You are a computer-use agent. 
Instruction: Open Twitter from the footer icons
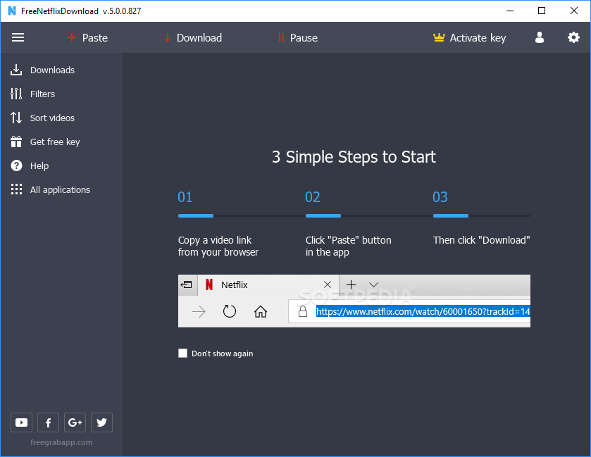tap(101, 422)
